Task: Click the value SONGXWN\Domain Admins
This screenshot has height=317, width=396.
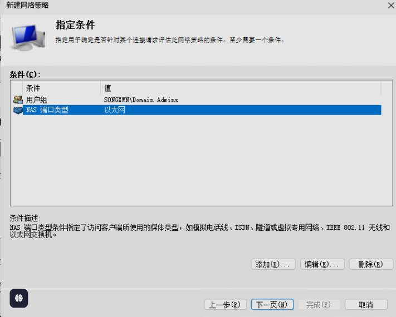Action: pos(141,100)
